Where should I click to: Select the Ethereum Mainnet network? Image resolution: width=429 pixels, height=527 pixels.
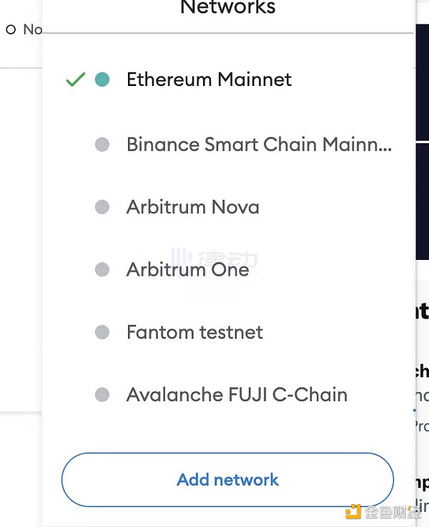pos(209,79)
